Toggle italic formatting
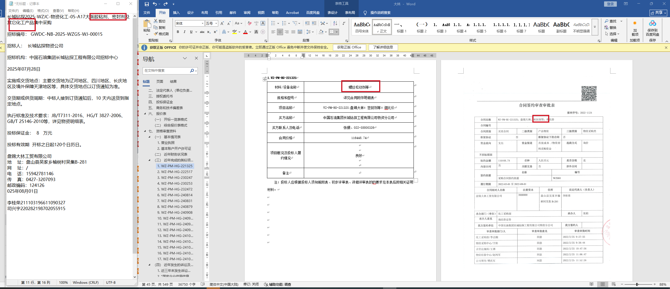 (x=184, y=32)
